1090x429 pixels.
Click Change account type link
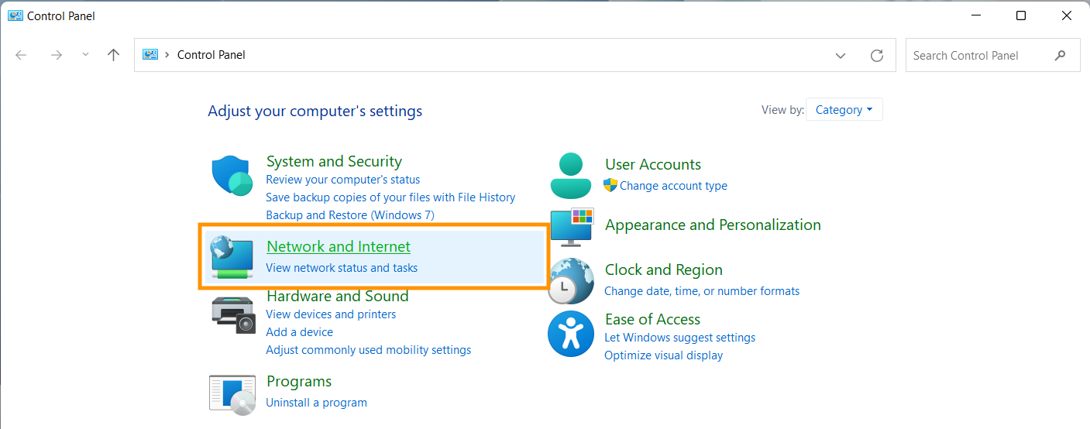[673, 186]
